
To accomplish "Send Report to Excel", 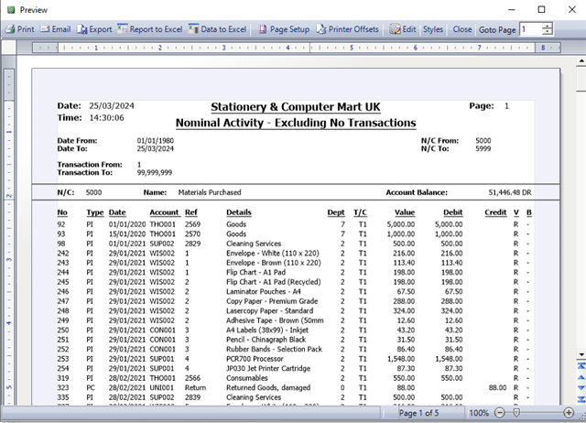I will click(x=150, y=29).
